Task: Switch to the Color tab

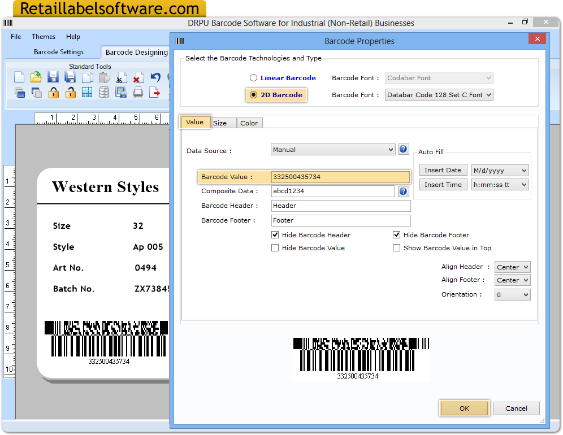Action: [249, 122]
